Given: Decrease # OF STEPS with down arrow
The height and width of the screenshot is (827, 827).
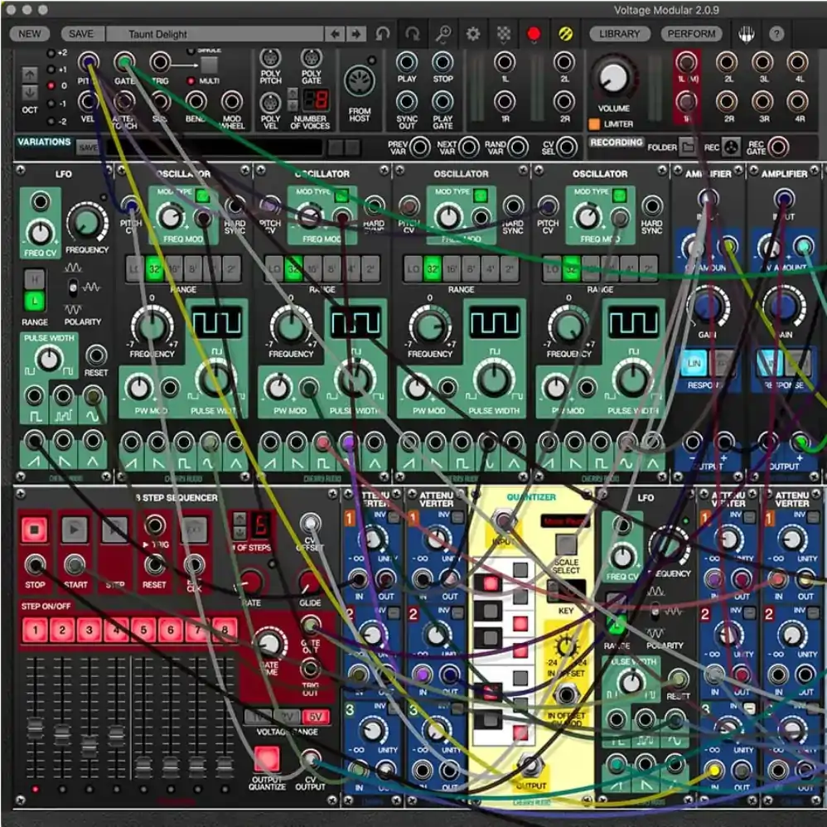Looking at the screenshot, I should 239,532.
